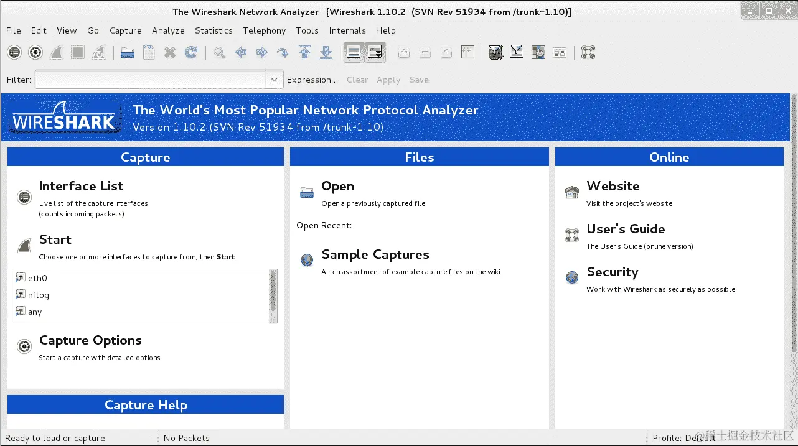
Task: Click the resize all columns toolbar icon
Action: click(467, 52)
